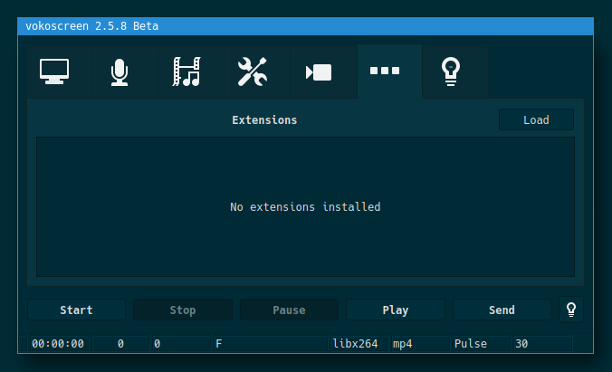Pause the current recording
Image resolution: width=612 pixels, height=372 pixels.
[289, 310]
